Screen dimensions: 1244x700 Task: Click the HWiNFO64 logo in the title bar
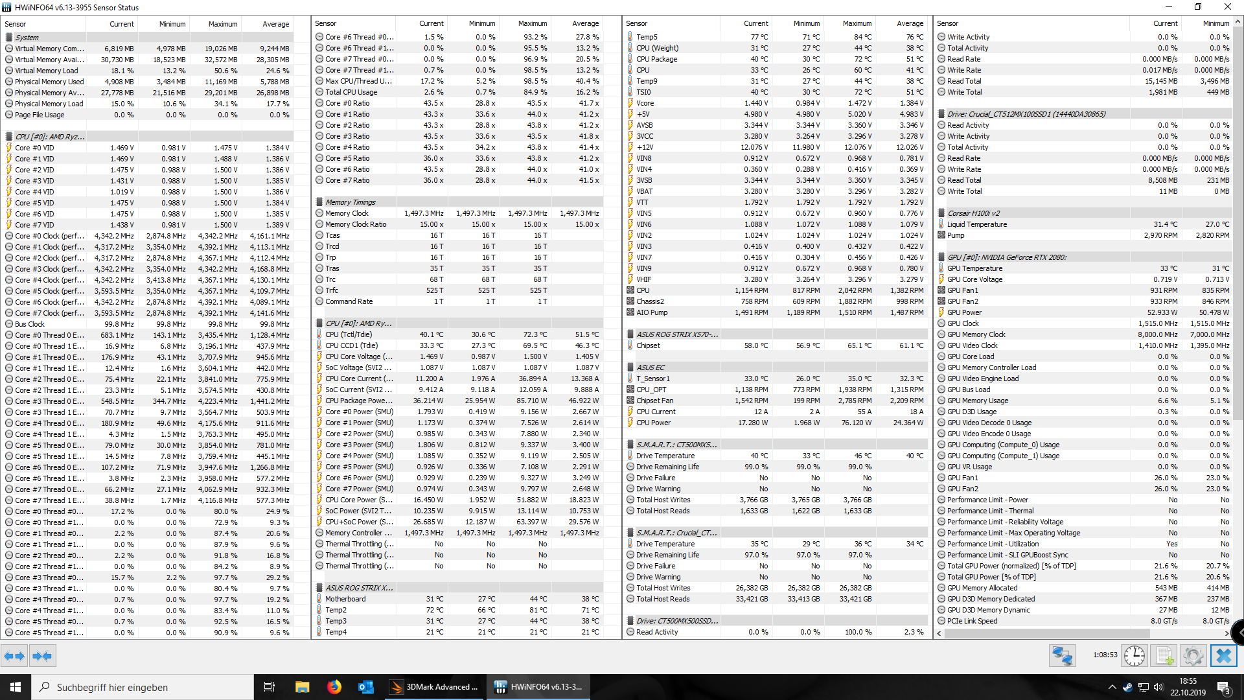point(7,7)
